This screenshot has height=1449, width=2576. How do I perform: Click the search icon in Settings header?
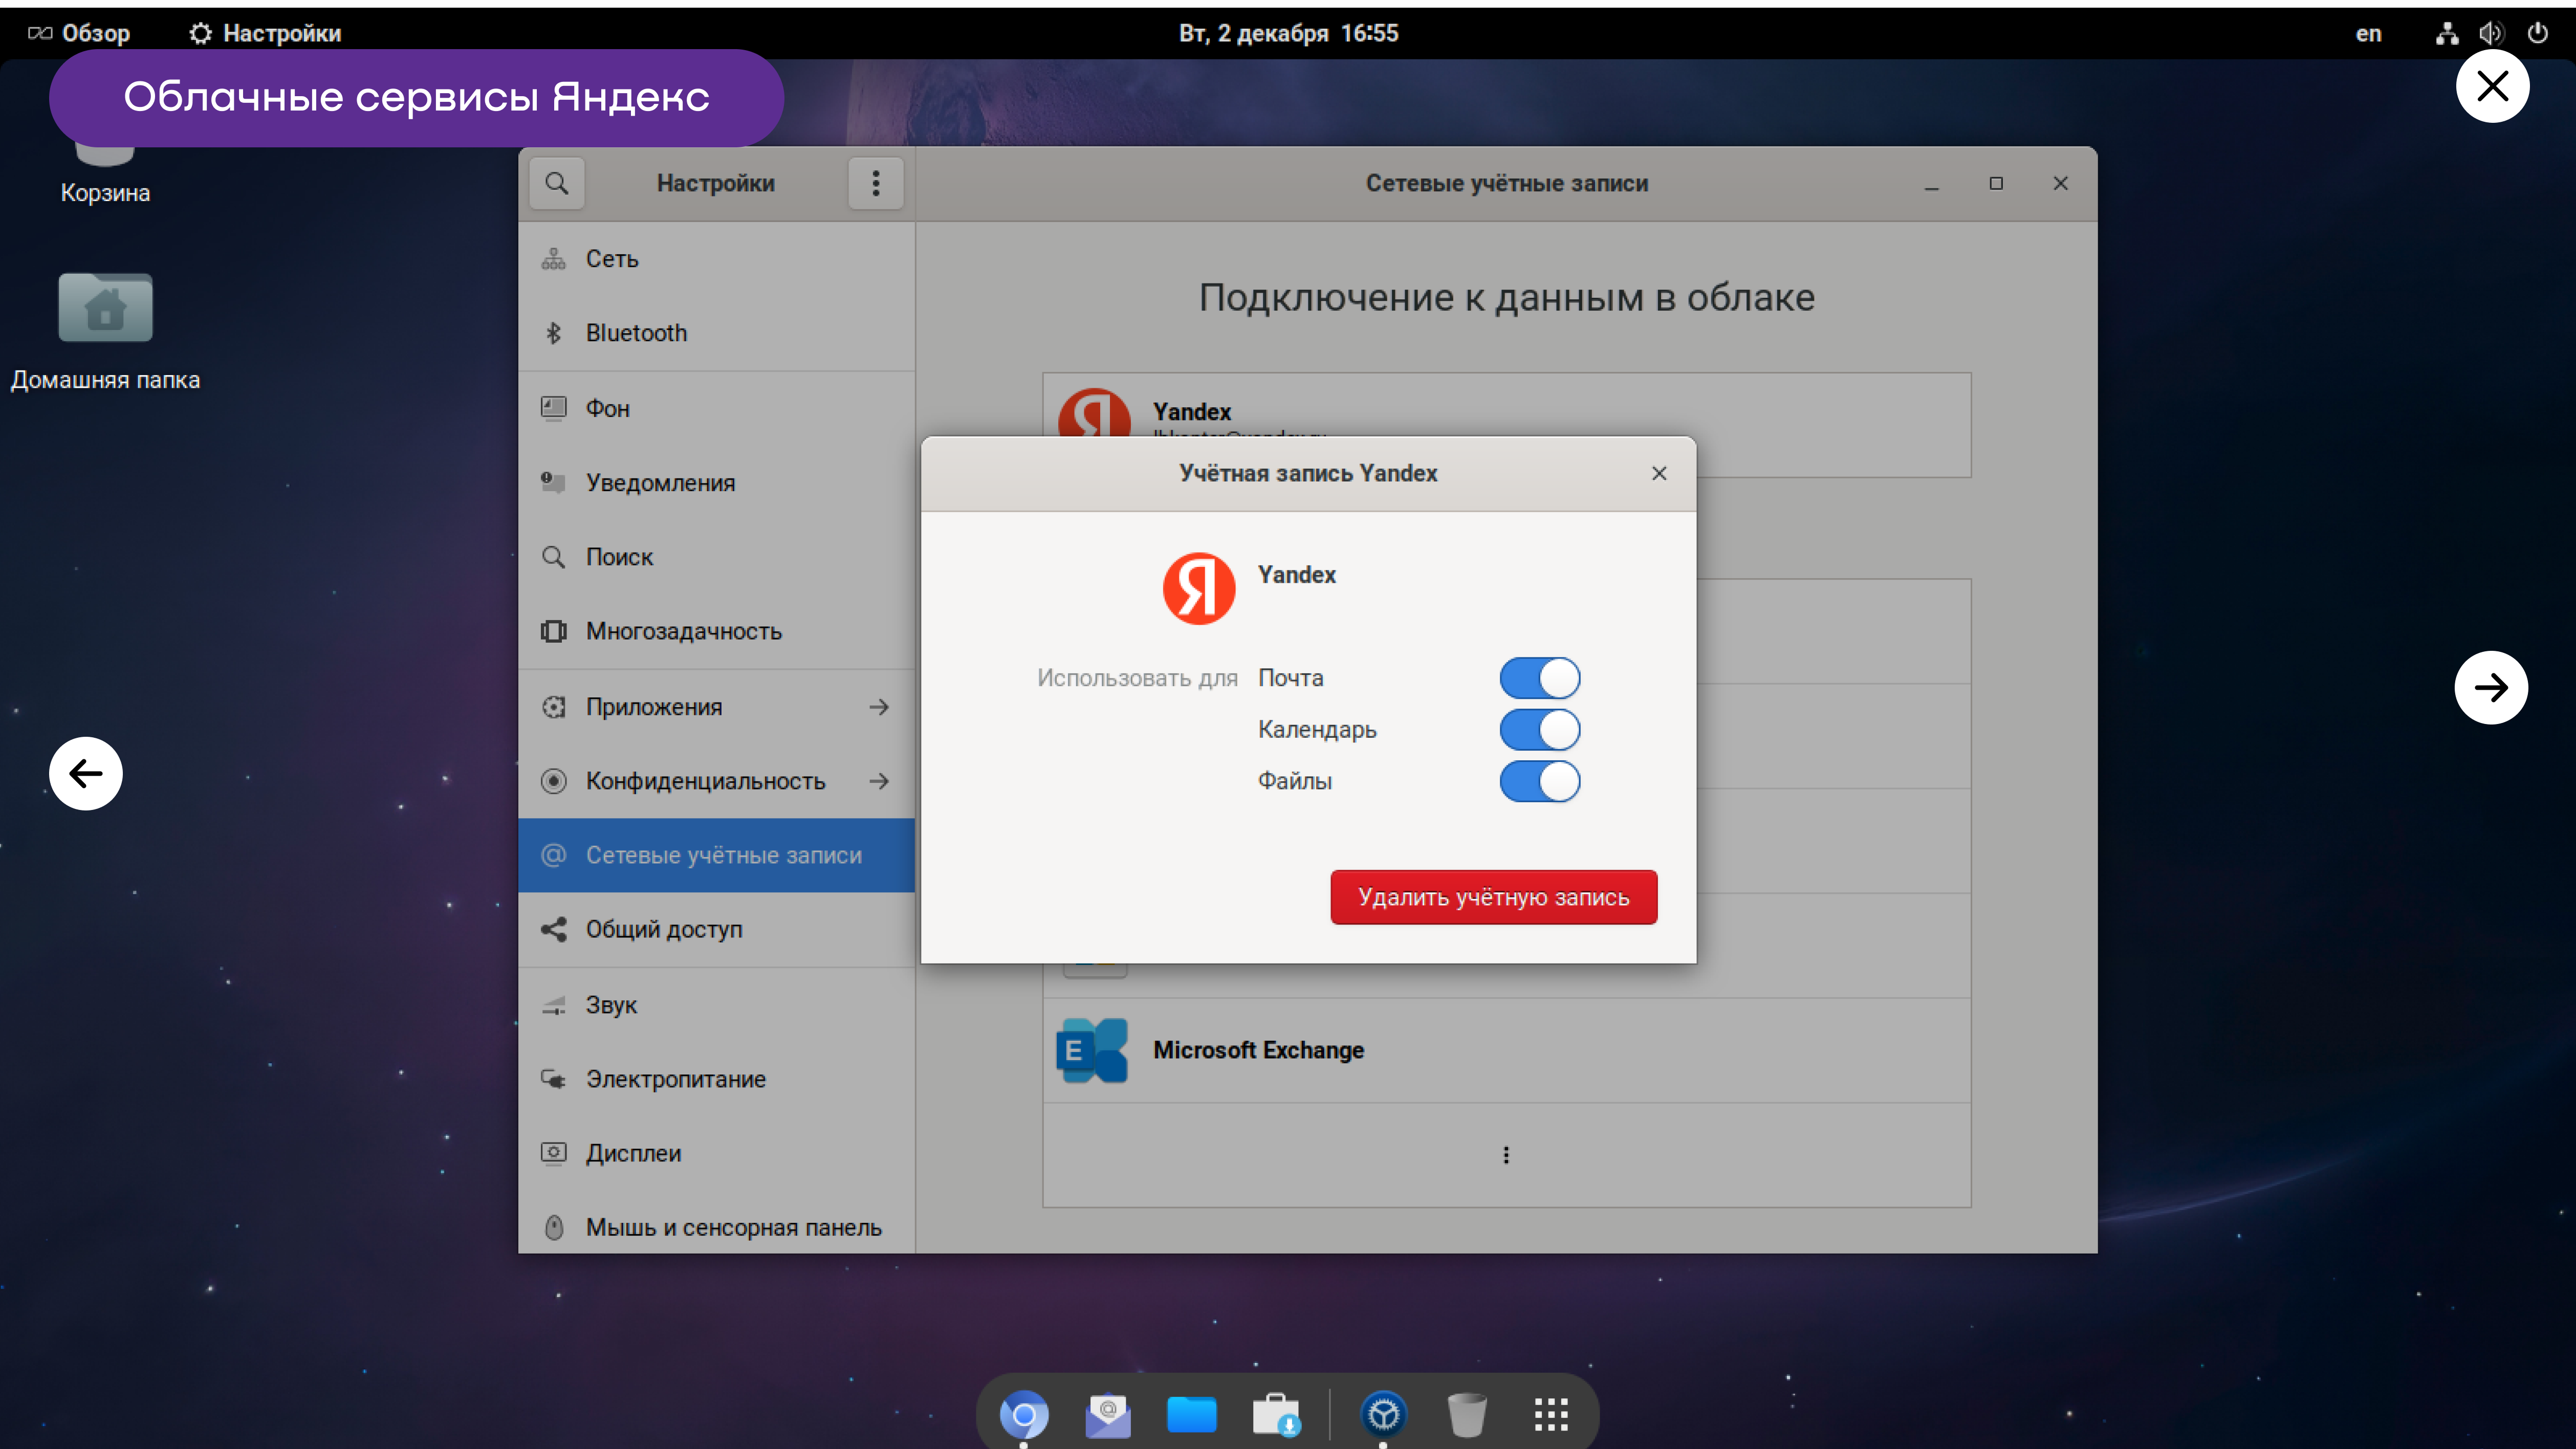pos(556,183)
